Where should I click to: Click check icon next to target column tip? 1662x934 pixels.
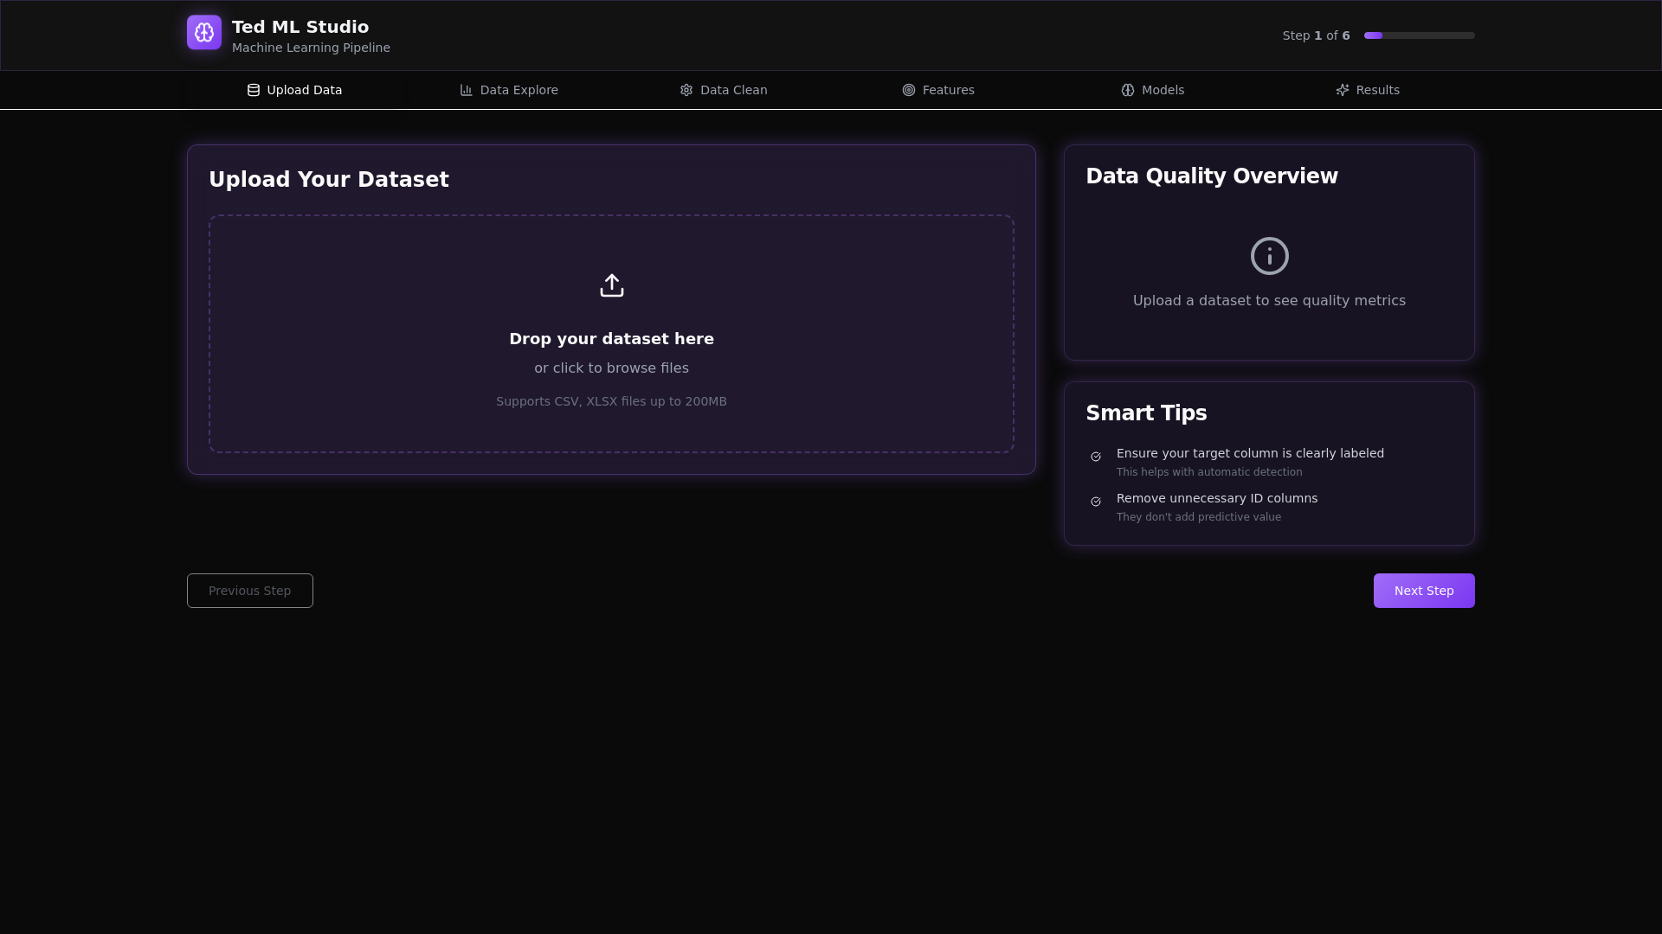1096,457
